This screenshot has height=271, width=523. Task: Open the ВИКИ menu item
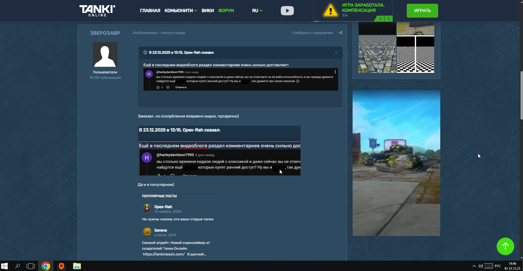click(207, 11)
